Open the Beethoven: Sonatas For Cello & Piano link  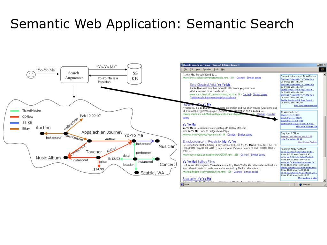click(x=298, y=124)
